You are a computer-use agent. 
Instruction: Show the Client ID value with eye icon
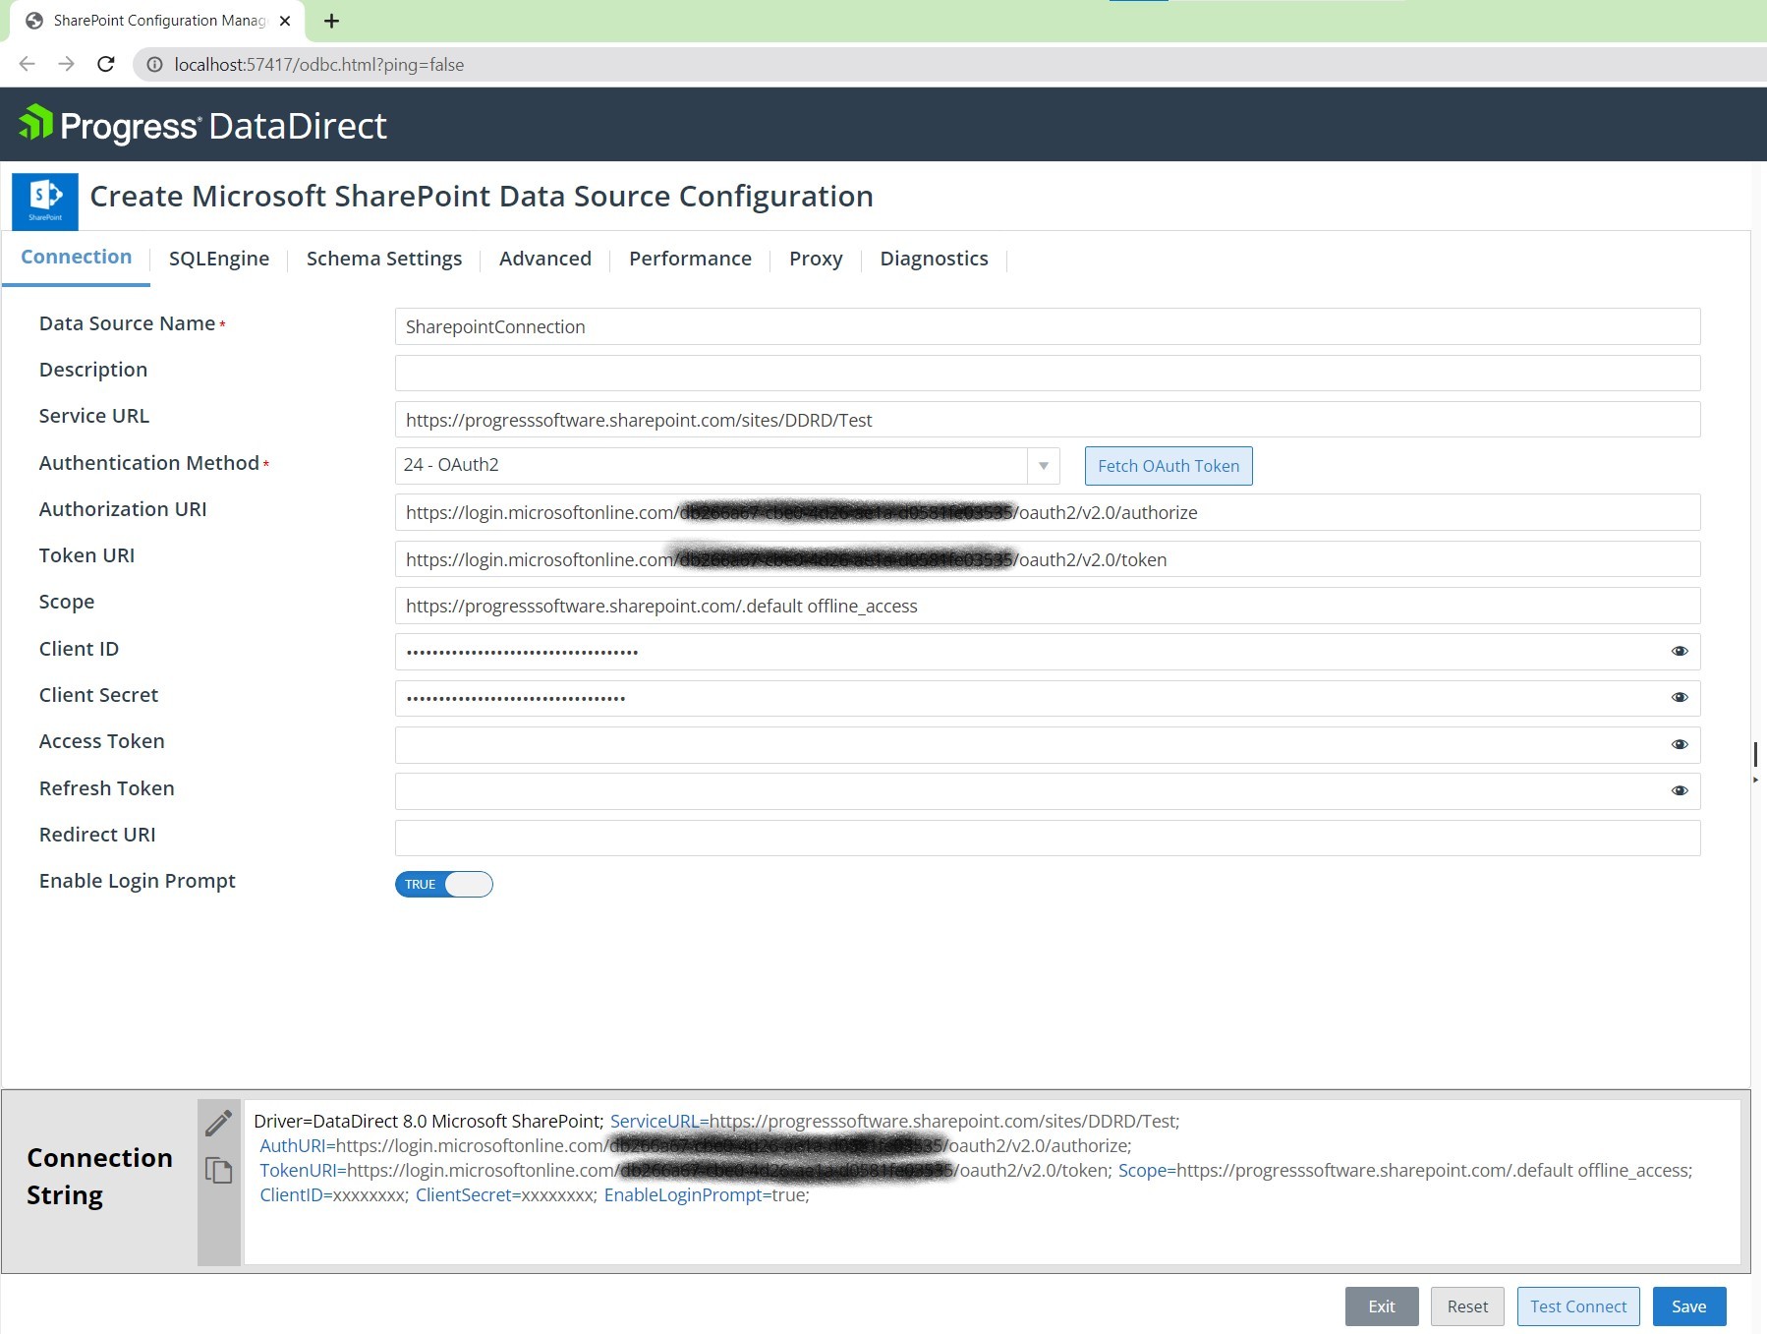[1679, 651]
